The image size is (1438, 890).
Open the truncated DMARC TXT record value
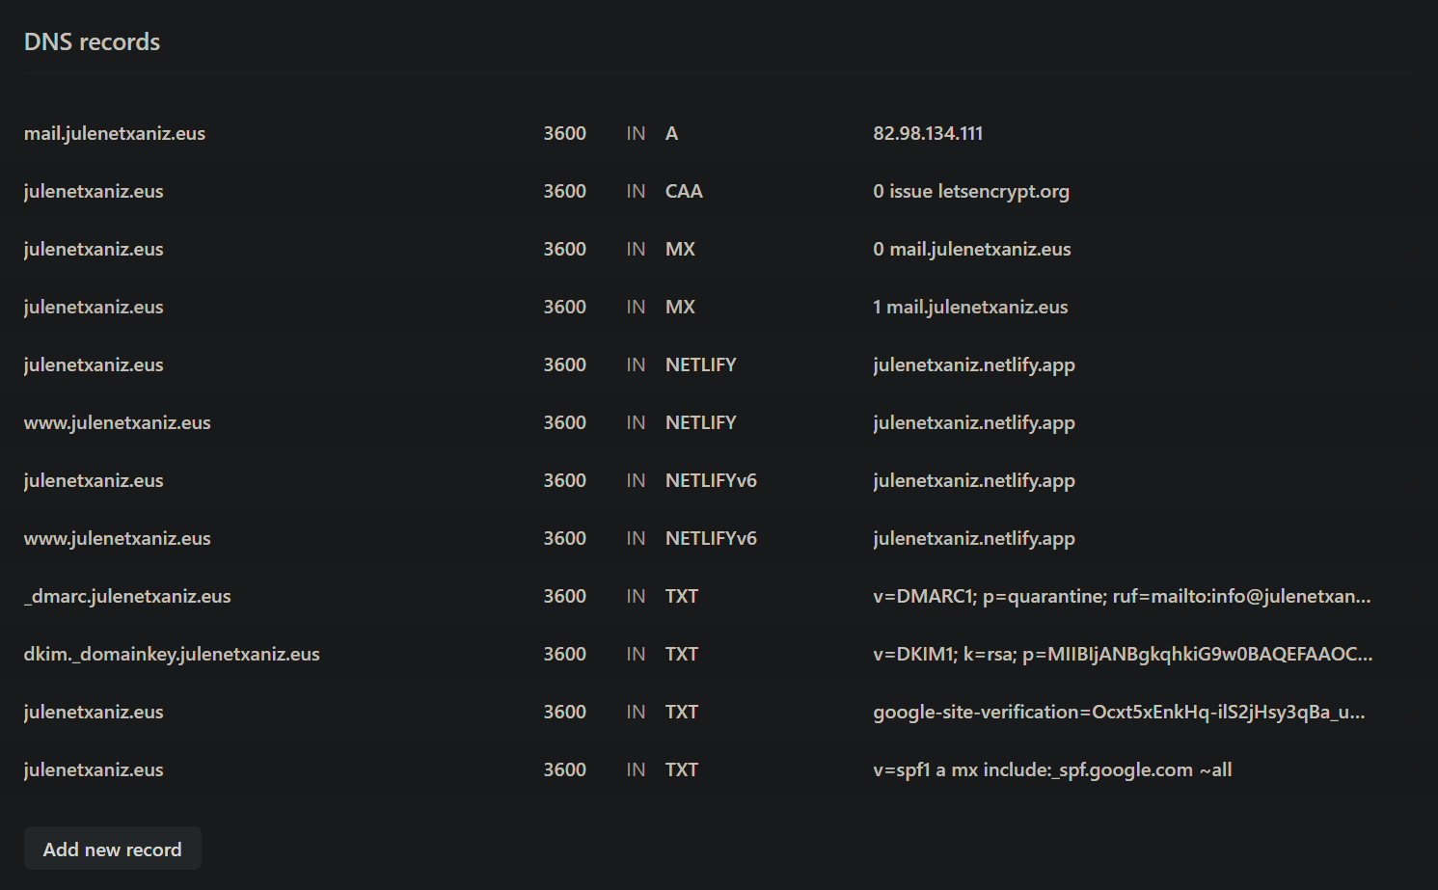point(1121,596)
